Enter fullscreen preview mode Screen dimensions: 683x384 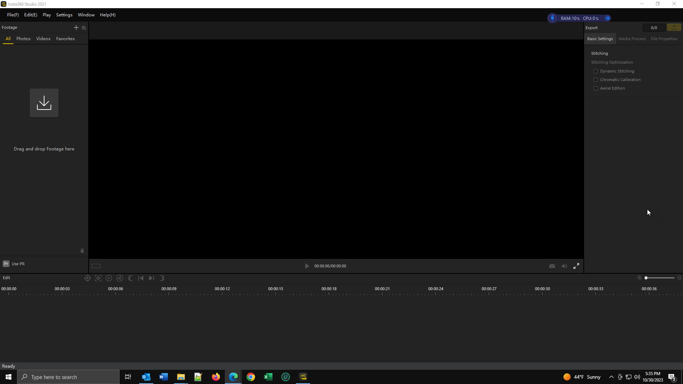tap(576, 266)
